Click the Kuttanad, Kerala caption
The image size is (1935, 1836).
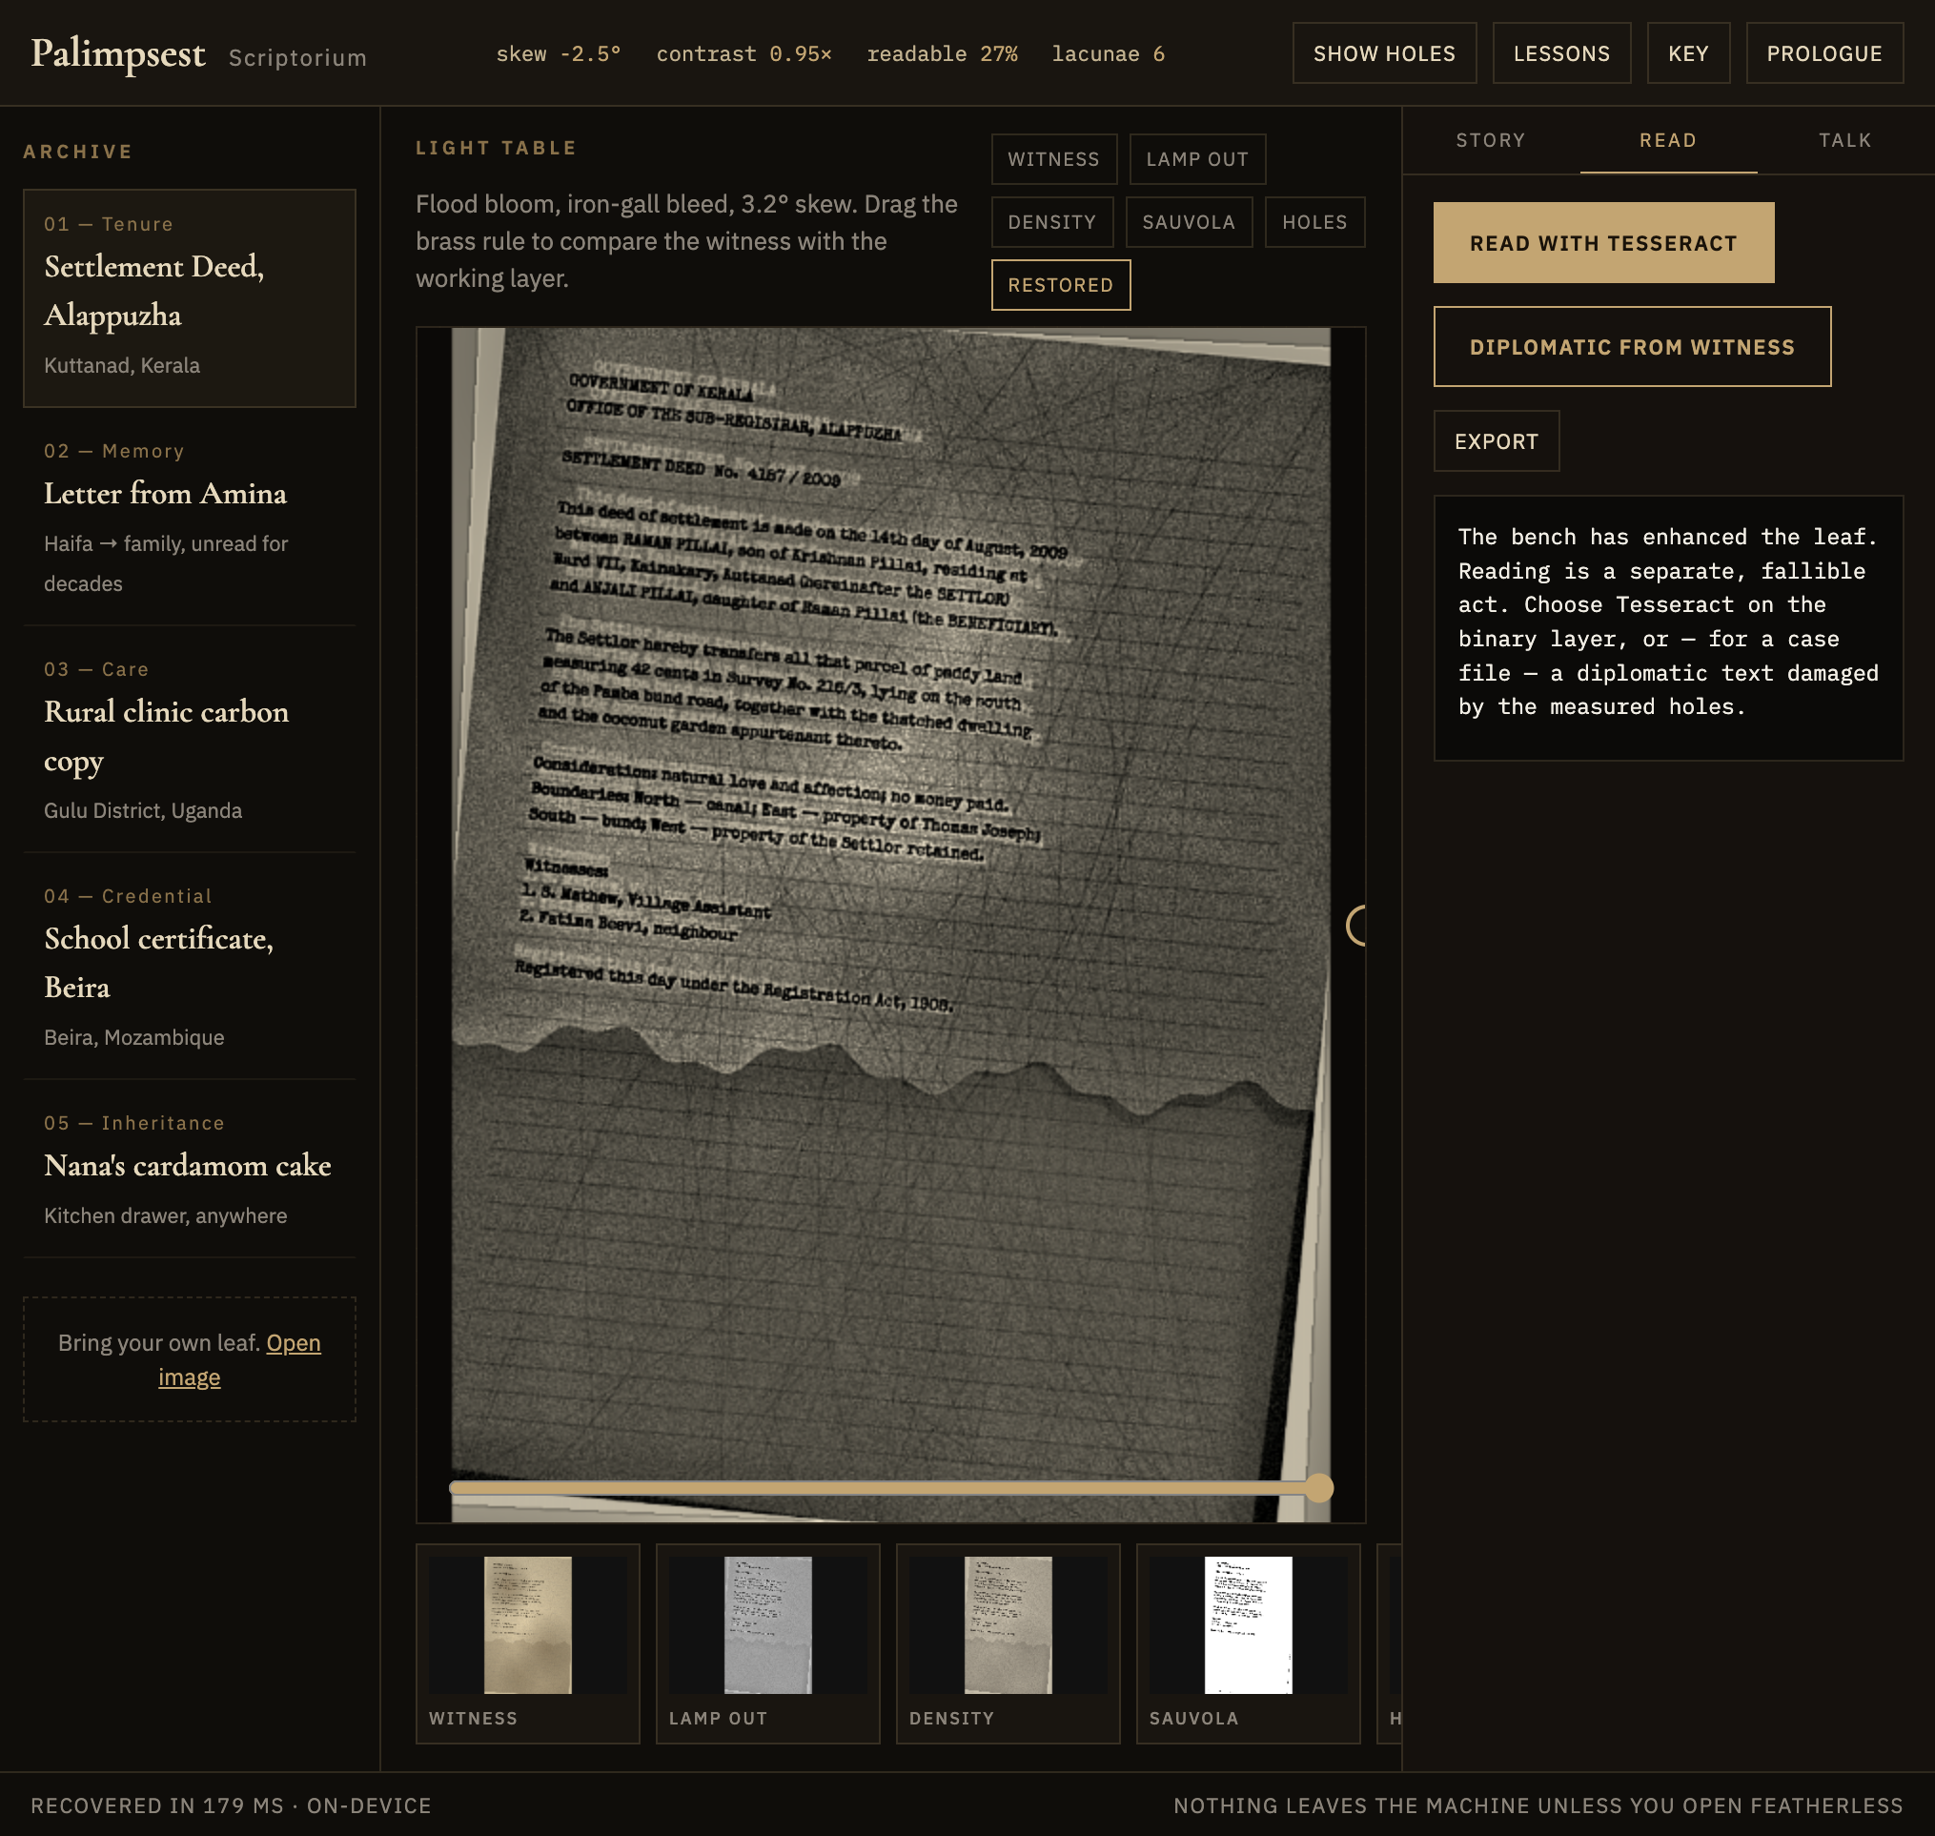(121, 365)
